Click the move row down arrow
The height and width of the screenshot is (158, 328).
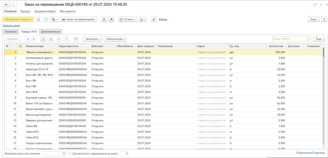click(x=34, y=39)
